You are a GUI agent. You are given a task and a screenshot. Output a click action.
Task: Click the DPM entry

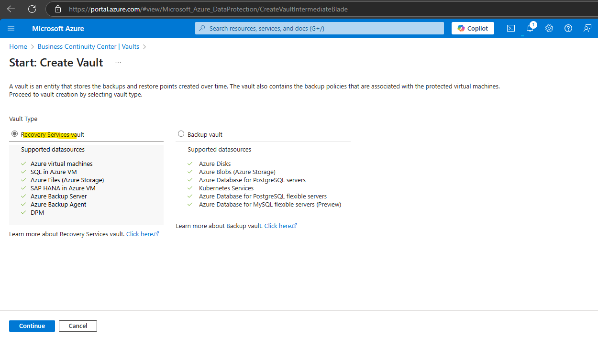[x=37, y=212]
